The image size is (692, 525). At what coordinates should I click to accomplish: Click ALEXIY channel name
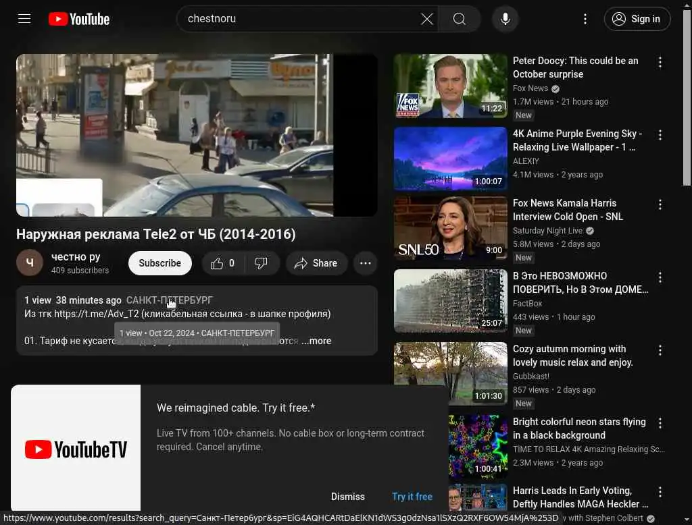526,161
